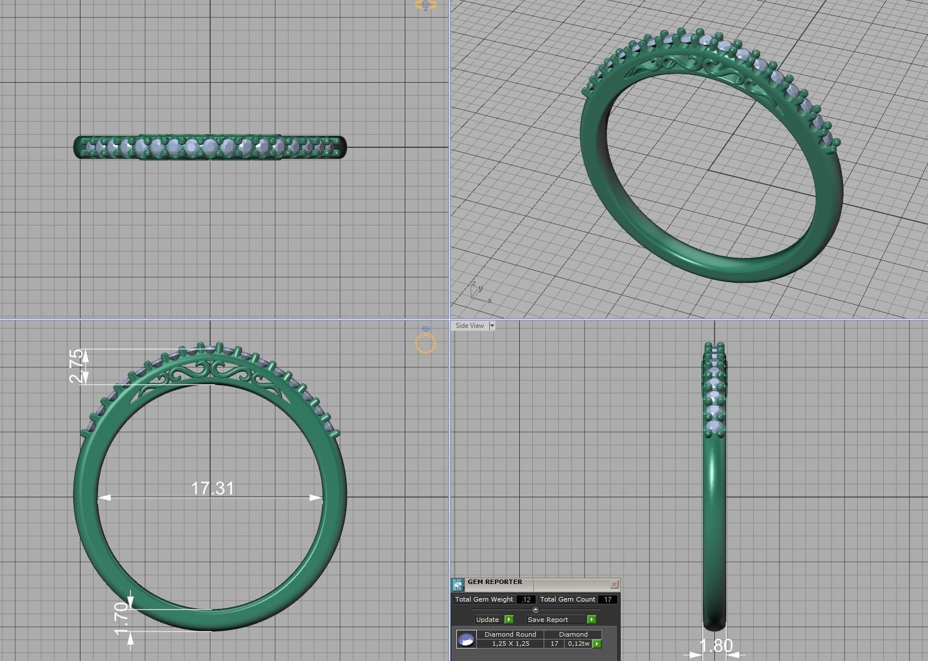The width and height of the screenshot is (928, 661).
Task: Click the '1,25 X 1,25' gem size cell
Action: [x=510, y=643]
